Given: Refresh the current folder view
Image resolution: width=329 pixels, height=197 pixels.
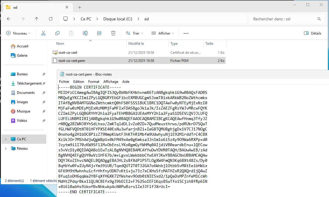Looking at the screenshot, I should pos(51,19).
